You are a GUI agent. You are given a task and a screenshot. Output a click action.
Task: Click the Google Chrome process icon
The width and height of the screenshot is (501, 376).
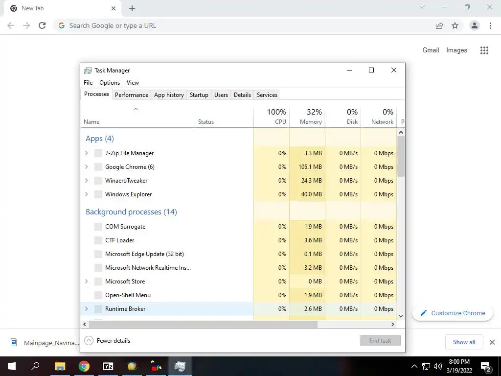[x=98, y=167]
